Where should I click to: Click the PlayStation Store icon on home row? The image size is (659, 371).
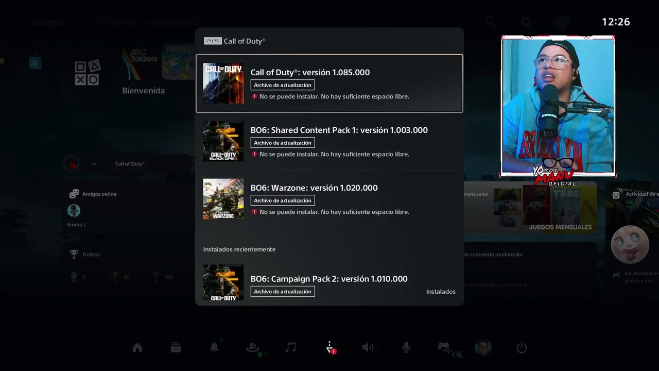(35, 63)
